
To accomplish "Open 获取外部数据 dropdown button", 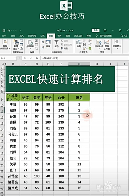I will [x=5, y=45].
